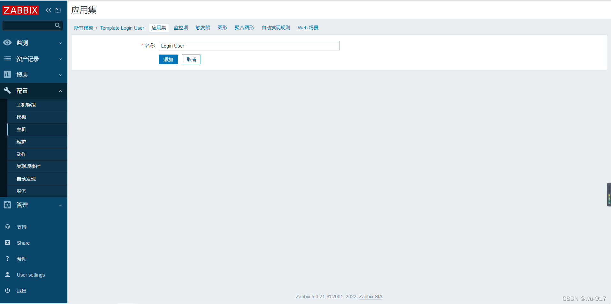Image resolution: width=611 pixels, height=304 pixels.
Task: Click the wrench icon for 配置
Action: coord(7,90)
